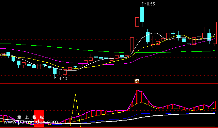This screenshot has height=128, width=218.
Task: Select the 6.55 high price label
Action: [151, 4]
